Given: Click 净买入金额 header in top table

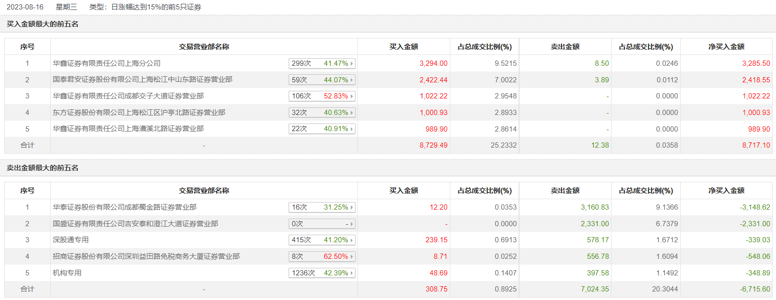Looking at the screenshot, I should point(726,47).
